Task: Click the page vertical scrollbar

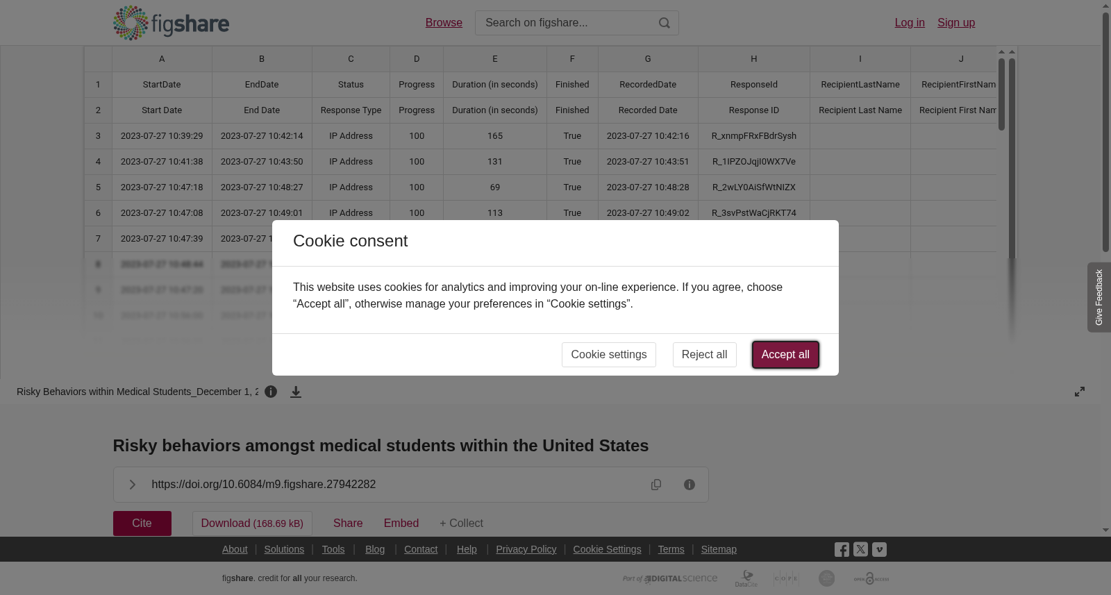Action: [x=1105, y=132]
